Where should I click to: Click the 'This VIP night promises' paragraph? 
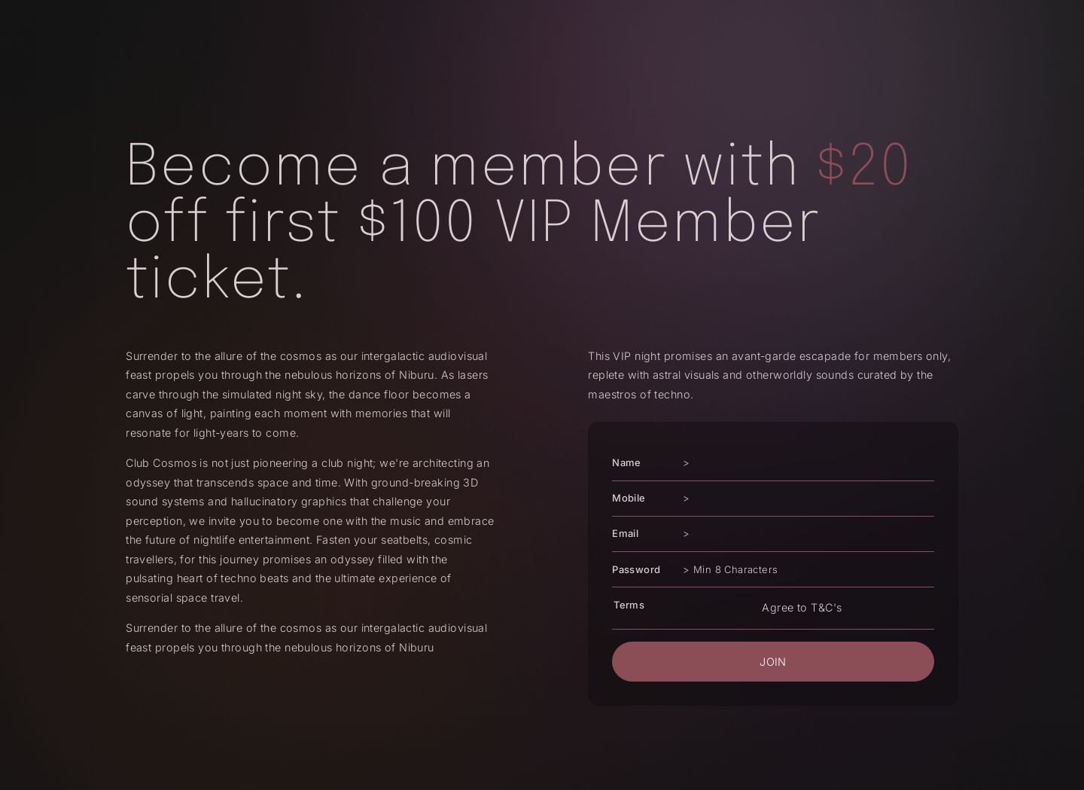point(769,375)
